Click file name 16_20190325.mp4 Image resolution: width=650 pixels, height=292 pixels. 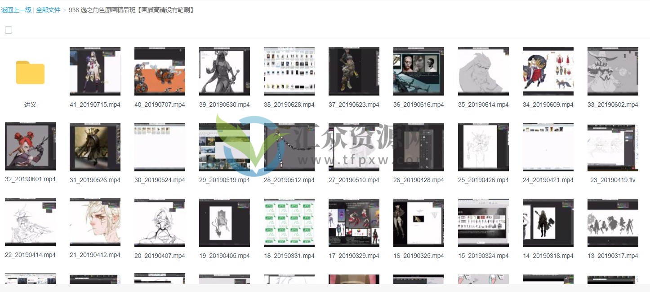pos(418,256)
